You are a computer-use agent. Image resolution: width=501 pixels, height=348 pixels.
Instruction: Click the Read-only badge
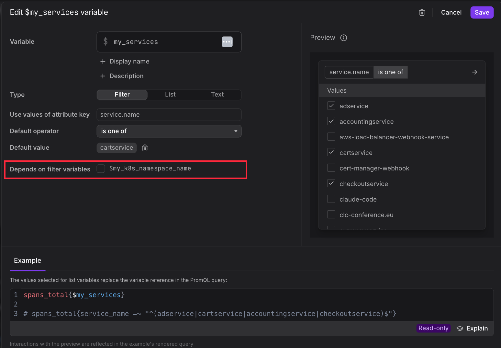(x=433, y=329)
